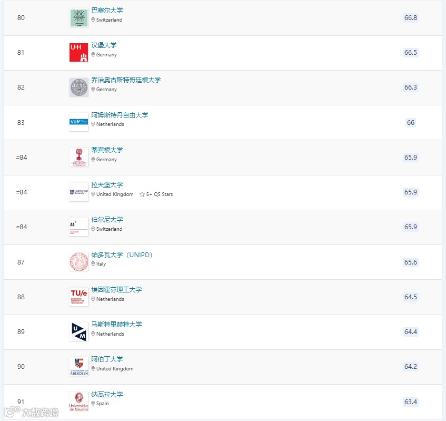Image resolution: width=446 pixels, height=421 pixels.
Task: Open the 纳瓦拉大学 link
Action: [x=107, y=395]
